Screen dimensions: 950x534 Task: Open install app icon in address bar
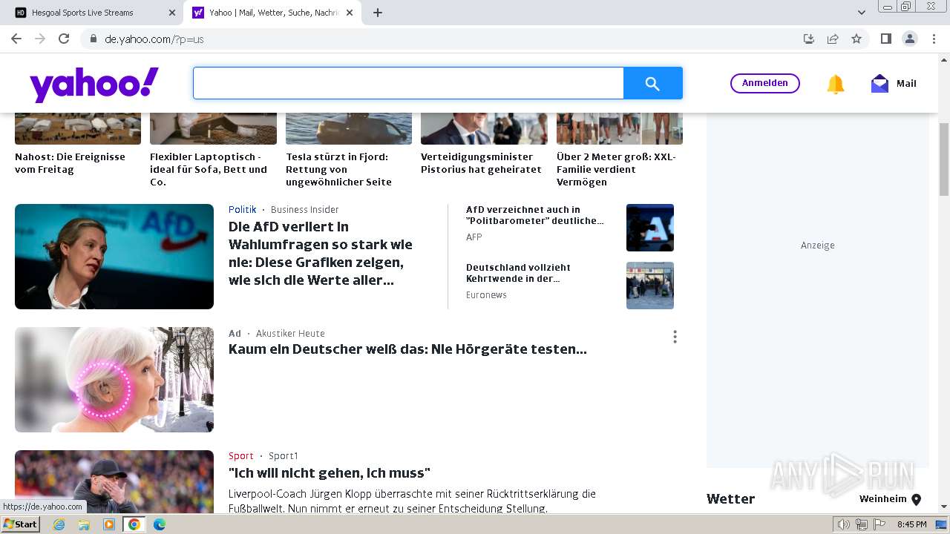809,39
